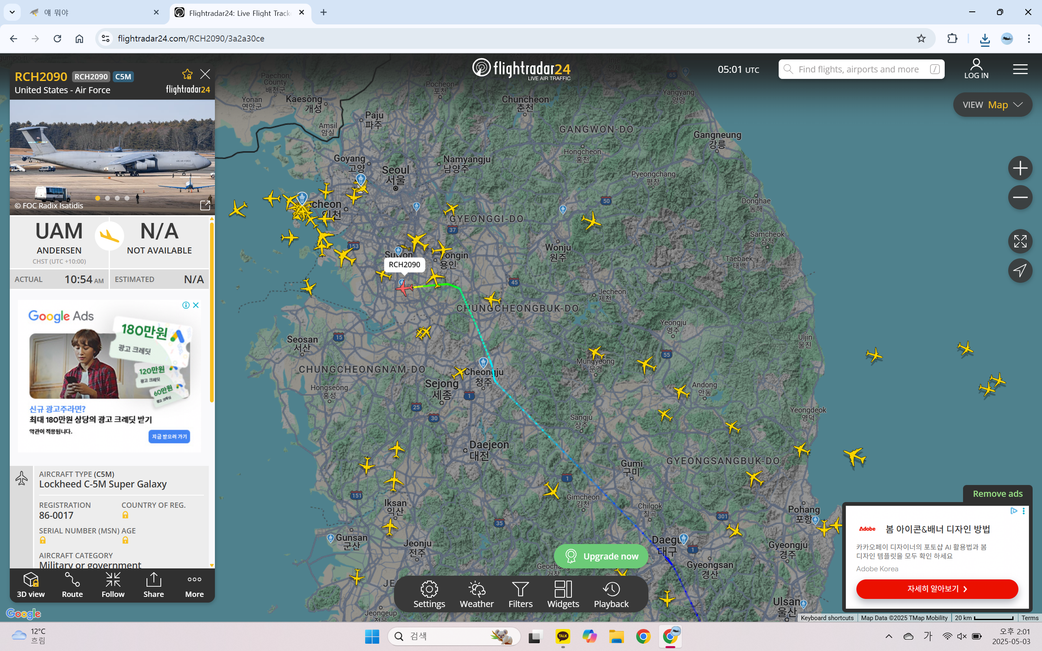
Task: Open the tab search dropdown arrow
Action: click(12, 13)
